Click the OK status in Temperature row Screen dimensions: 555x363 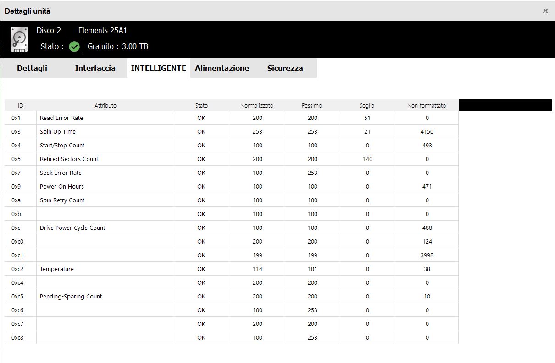(x=201, y=269)
